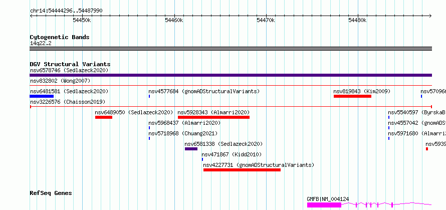The height and width of the screenshot is (210, 446).
Task: Click the small blue nsv5718968 marker
Action: [x=149, y=138]
